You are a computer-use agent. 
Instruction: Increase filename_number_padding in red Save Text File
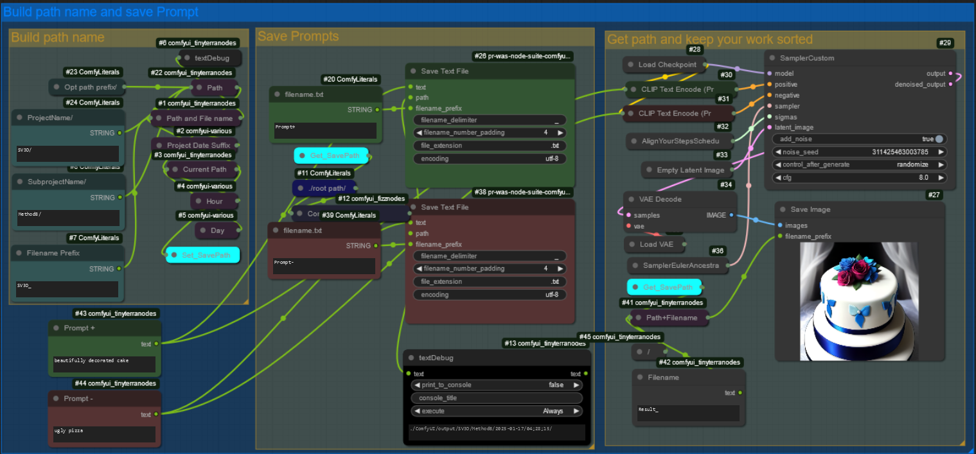(x=560, y=269)
